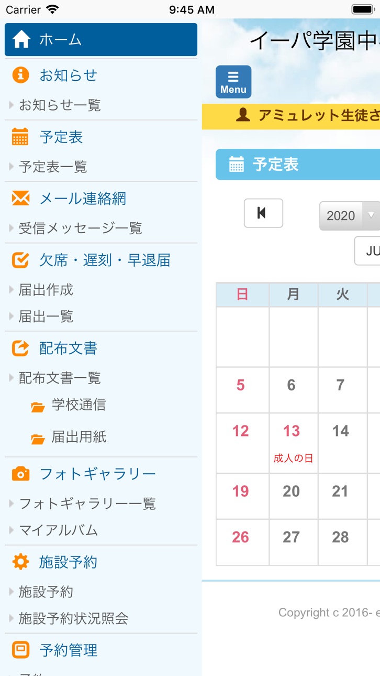Open the 2020 year dropdown

click(350, 215)
